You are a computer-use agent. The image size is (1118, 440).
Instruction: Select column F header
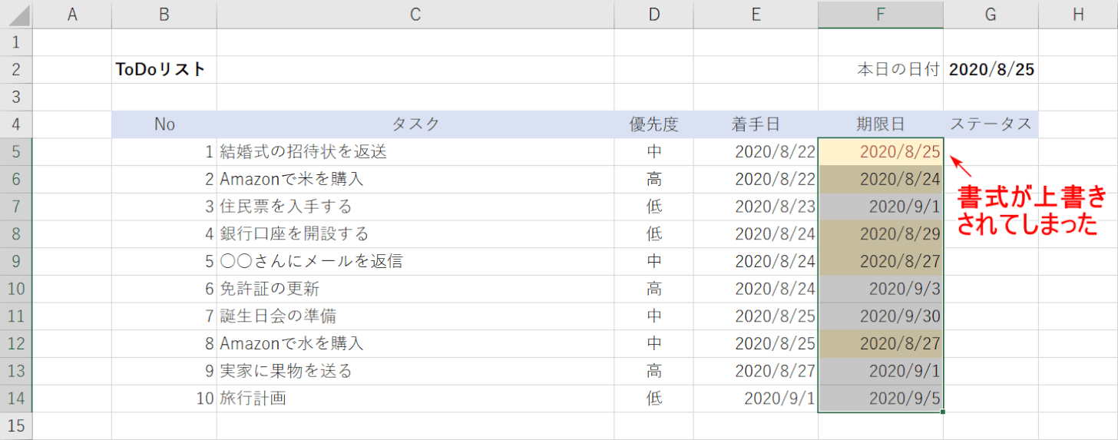(881, 14)
